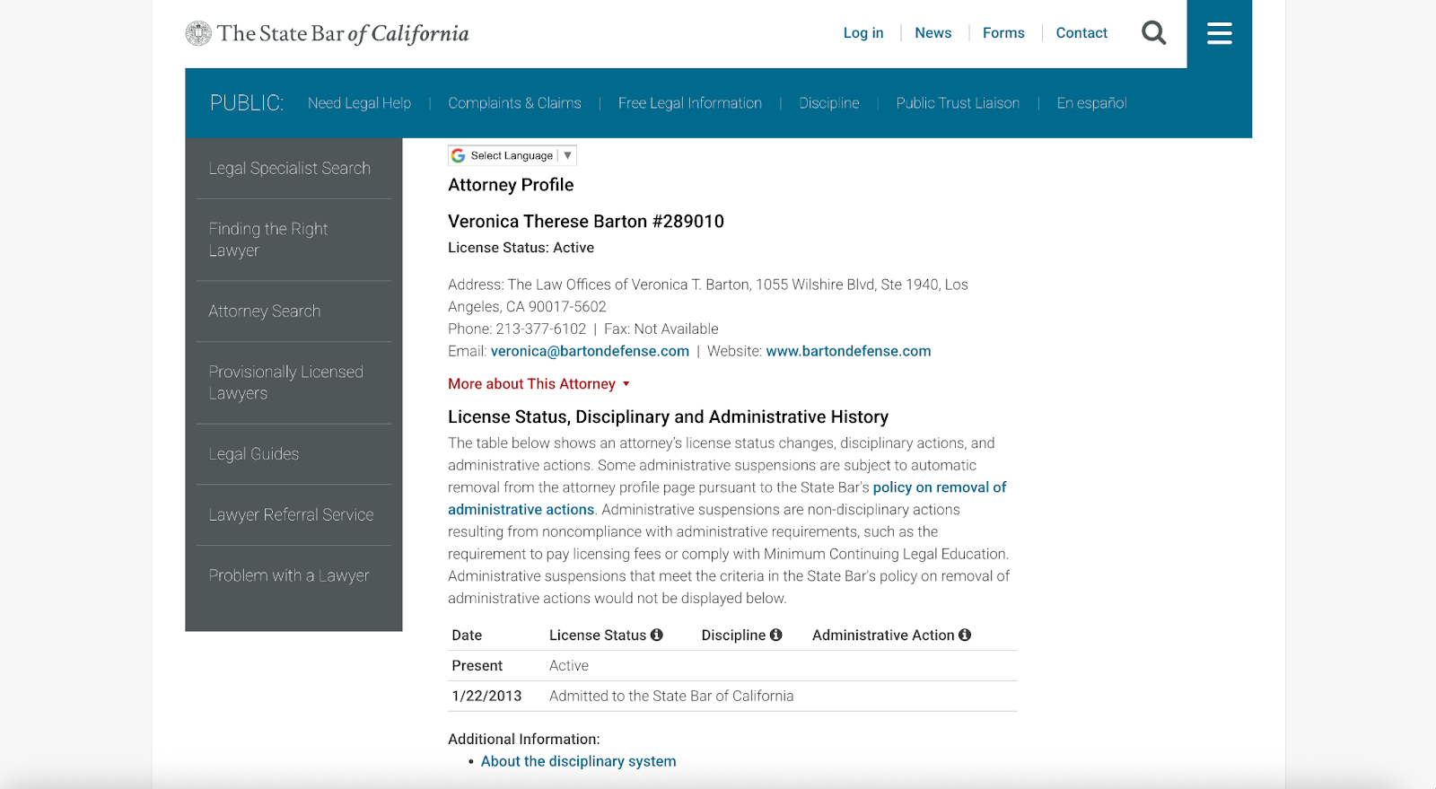This screenshot has height=789, width=1436.
Task: Open the News link
Action: tap(933, 33)
